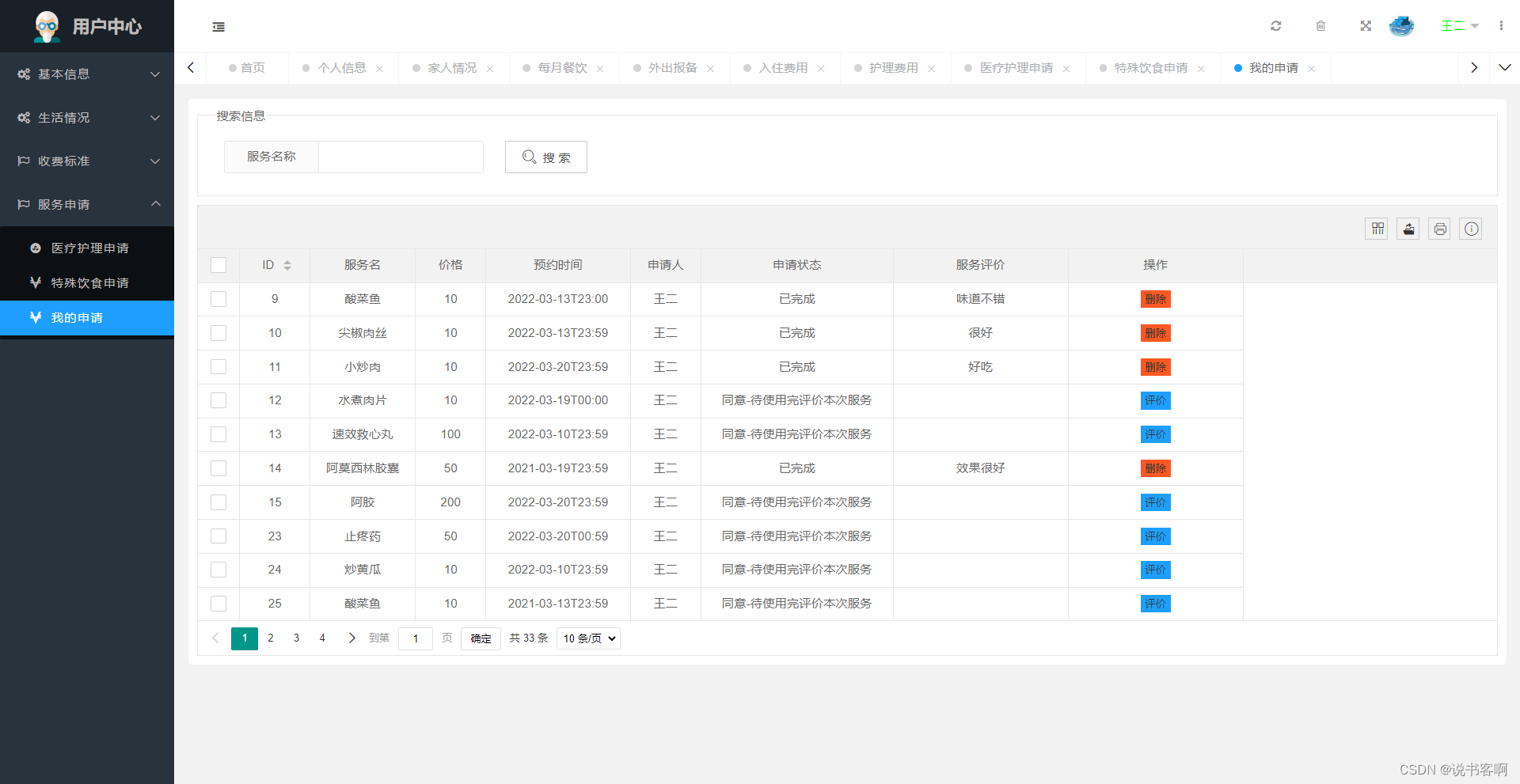The image size is (1520, 784).
Task: Click the print table icon
Action: pyautogui.click(x=1440, y=229)
